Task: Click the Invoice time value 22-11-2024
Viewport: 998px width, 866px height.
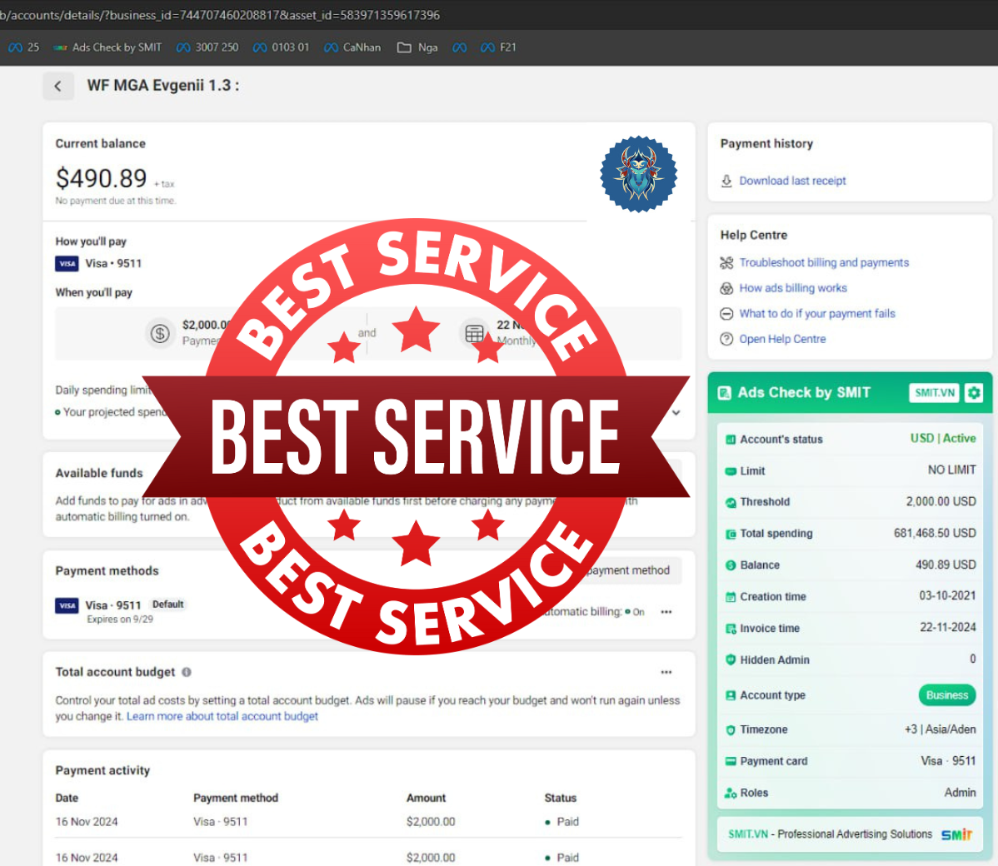Action: 948,628
